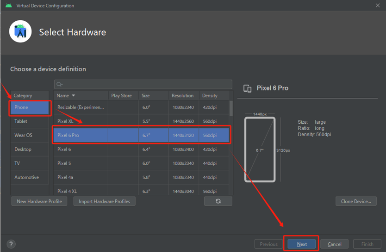Click Import Hardware Profiles button
Image resolution: width=386 pixels, height=252 pixels.
(105, 201)
